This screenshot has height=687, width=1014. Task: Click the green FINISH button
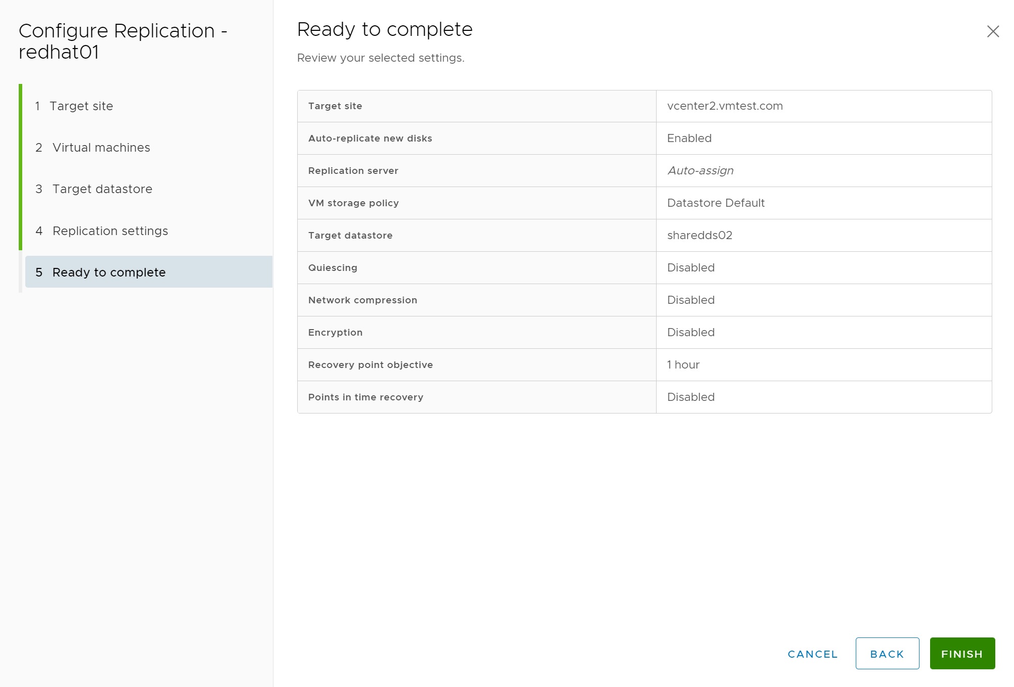[962, 654]
